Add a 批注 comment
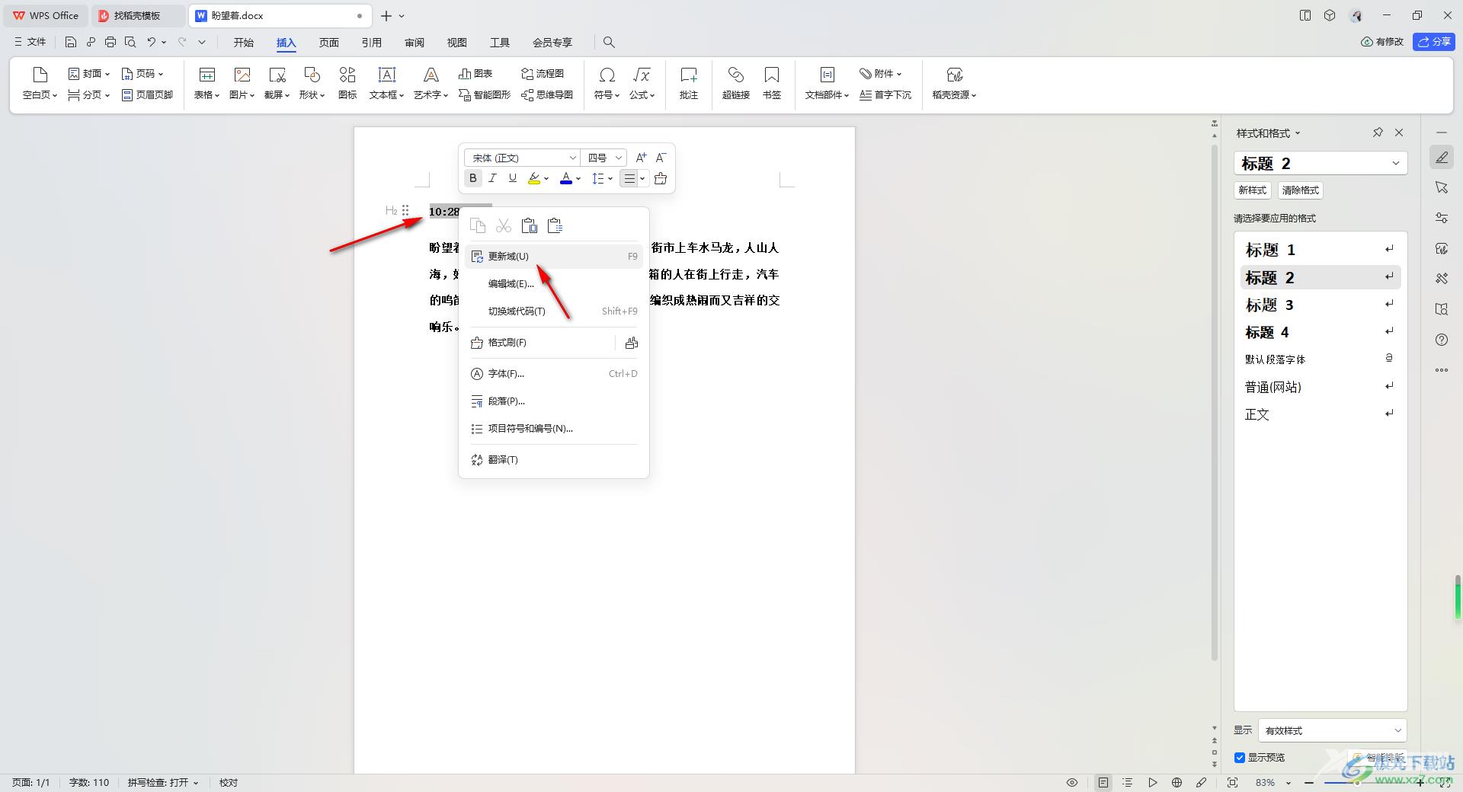 click(x=689, y=82)
